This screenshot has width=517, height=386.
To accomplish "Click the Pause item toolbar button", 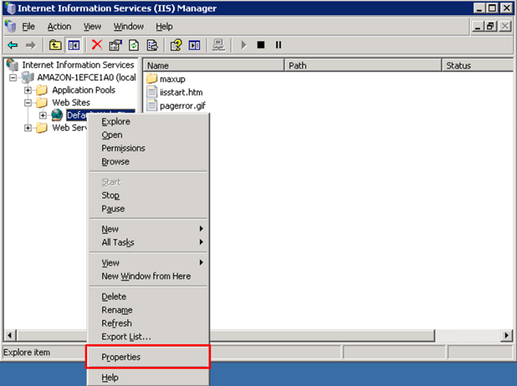I will [x=279, y=45].
